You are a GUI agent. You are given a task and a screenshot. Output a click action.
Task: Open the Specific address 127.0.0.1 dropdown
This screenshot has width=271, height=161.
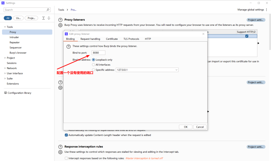pyautogui.click(x=147, y=70)
